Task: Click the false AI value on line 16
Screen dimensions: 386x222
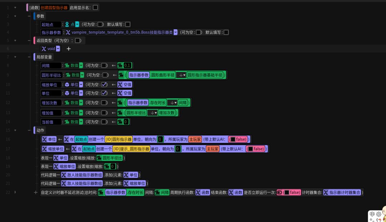Action: (238, 139)
